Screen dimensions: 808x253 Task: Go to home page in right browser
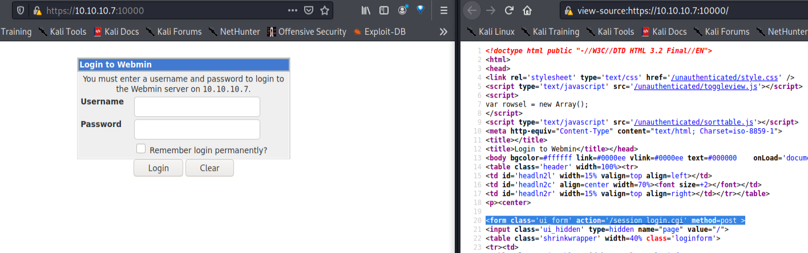point(527,10)
